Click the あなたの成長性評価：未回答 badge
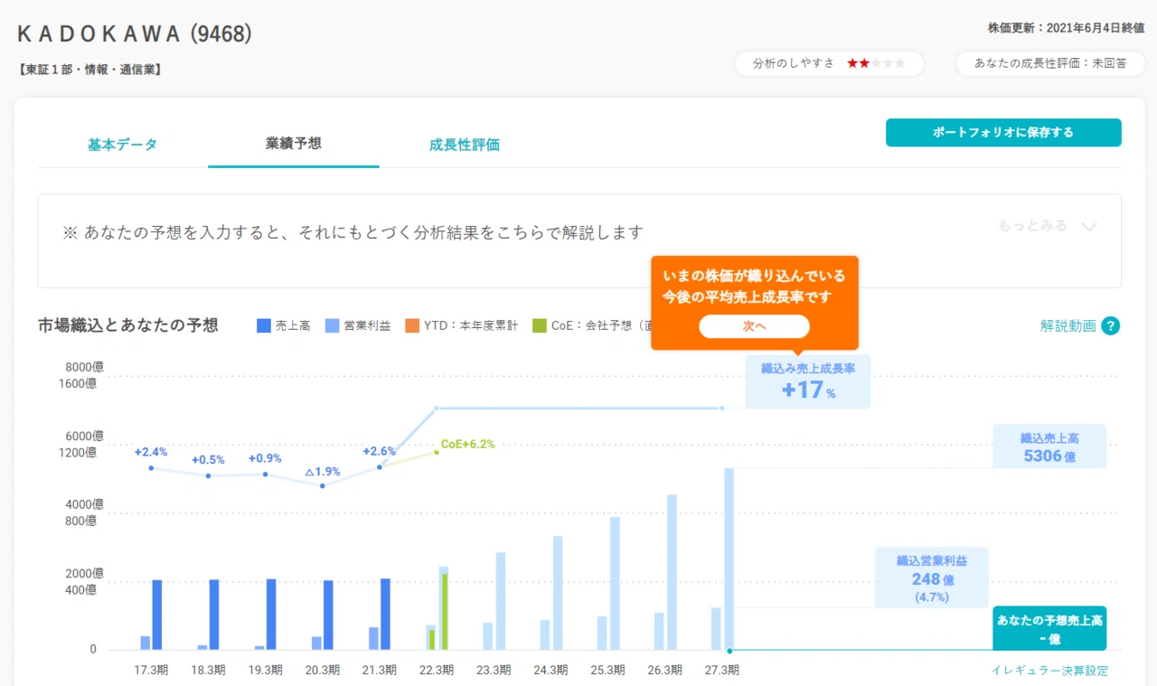 (x=1050, y=63)
